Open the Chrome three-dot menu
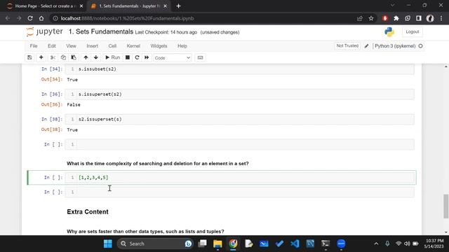 [441, 18]
